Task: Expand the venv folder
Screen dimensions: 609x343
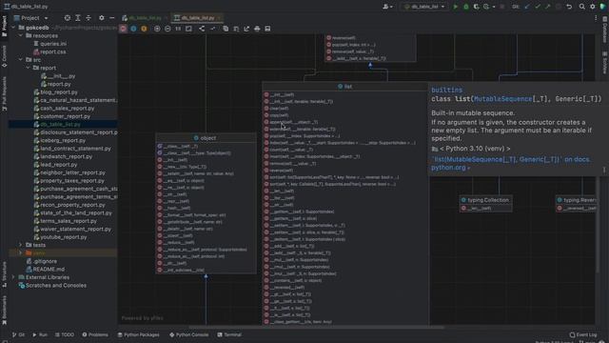Action: click(x=21, y=253)
